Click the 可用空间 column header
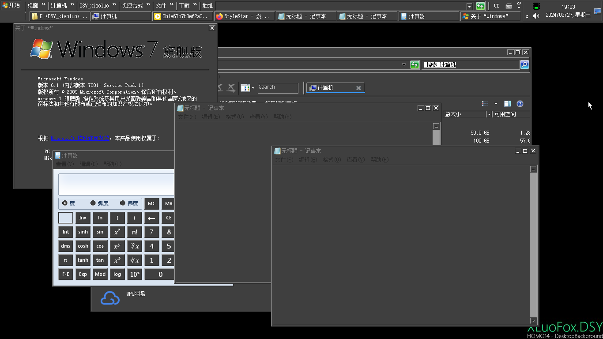This screenshot has height=339, width=603. pos(512,114)
